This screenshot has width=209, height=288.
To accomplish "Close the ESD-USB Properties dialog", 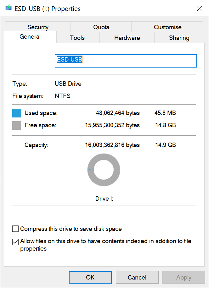I will (200, 8).
